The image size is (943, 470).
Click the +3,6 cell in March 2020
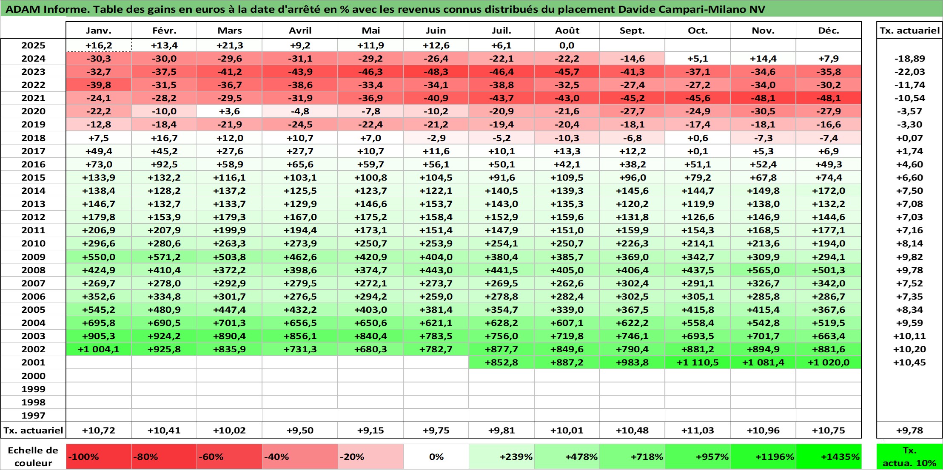tap(229, 111)
